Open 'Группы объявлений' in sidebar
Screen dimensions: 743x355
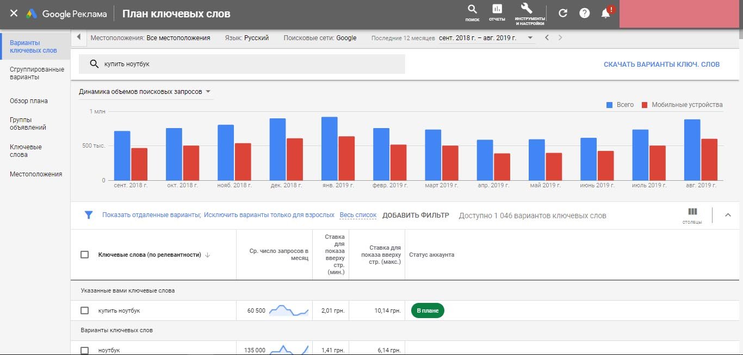click(28, 124)
